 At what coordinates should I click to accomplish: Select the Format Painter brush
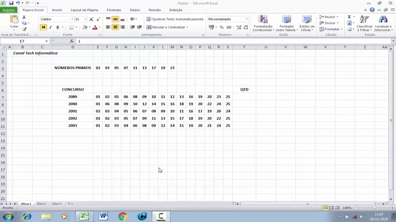[24, 29]
